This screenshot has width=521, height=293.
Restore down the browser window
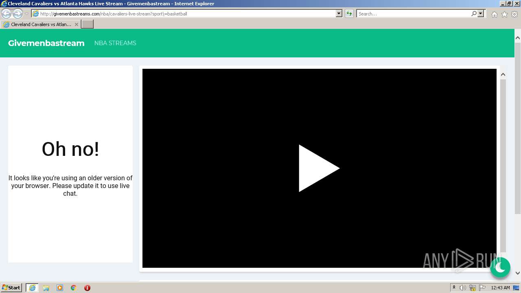[x=509, y=3]
